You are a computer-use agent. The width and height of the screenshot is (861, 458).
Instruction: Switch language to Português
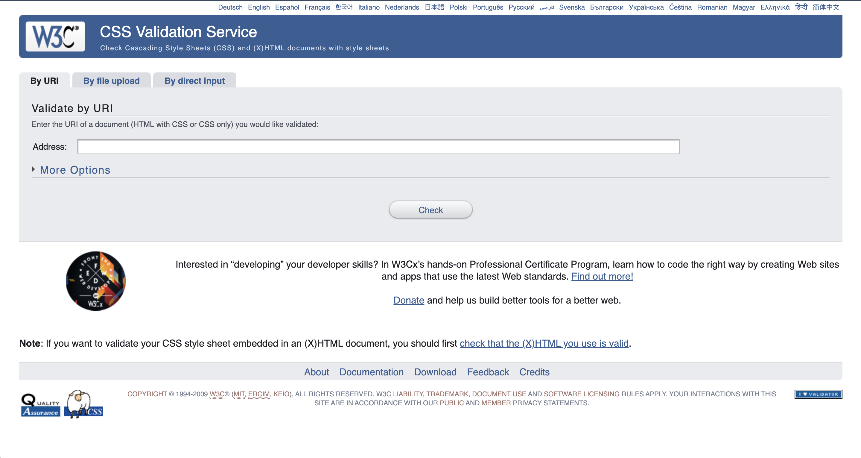(488, 7)
